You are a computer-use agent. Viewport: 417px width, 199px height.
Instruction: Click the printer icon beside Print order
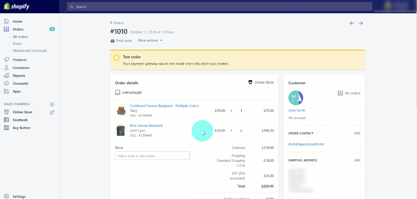click(112, 41)
